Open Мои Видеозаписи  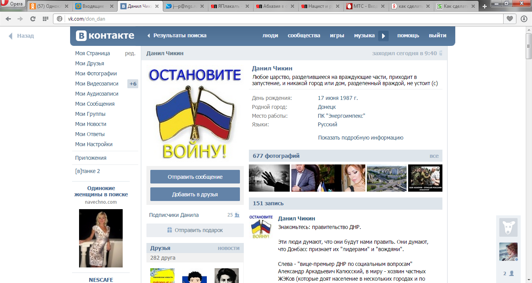tap(97, 84)
